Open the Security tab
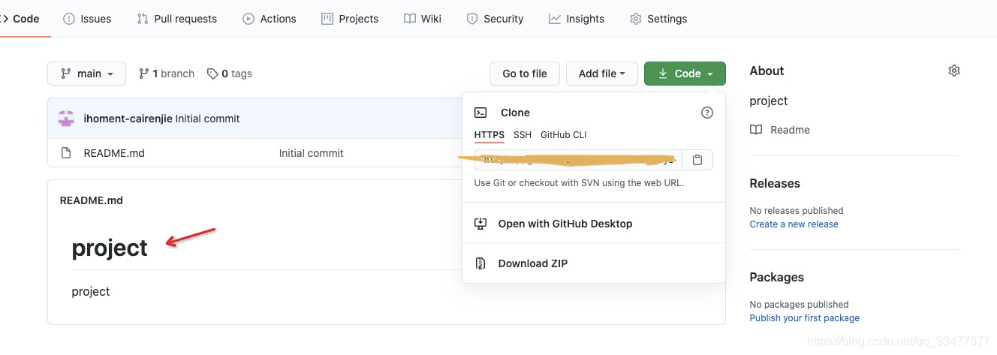The image size is (997, 355). point(495,19)
